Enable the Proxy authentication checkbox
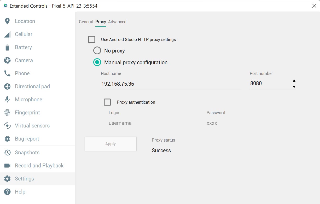The width and height of the screenshot is (320, 204). pyautogui.click(x=107, y=102)
